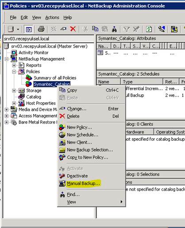Choose Copy to New Policy...

[x=92, y=157]
